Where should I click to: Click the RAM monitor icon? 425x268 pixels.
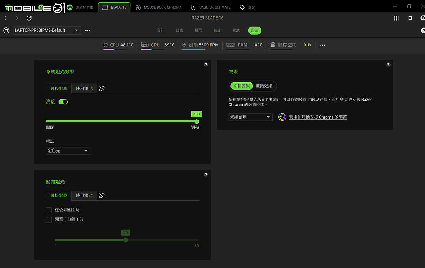231,45
